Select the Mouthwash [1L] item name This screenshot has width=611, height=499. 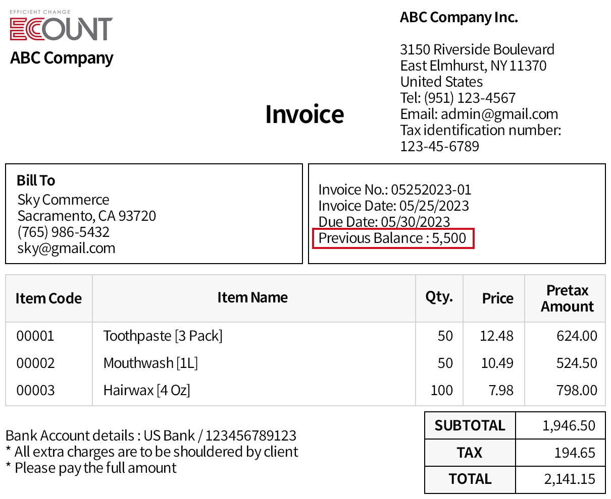(x=150, y=363)
